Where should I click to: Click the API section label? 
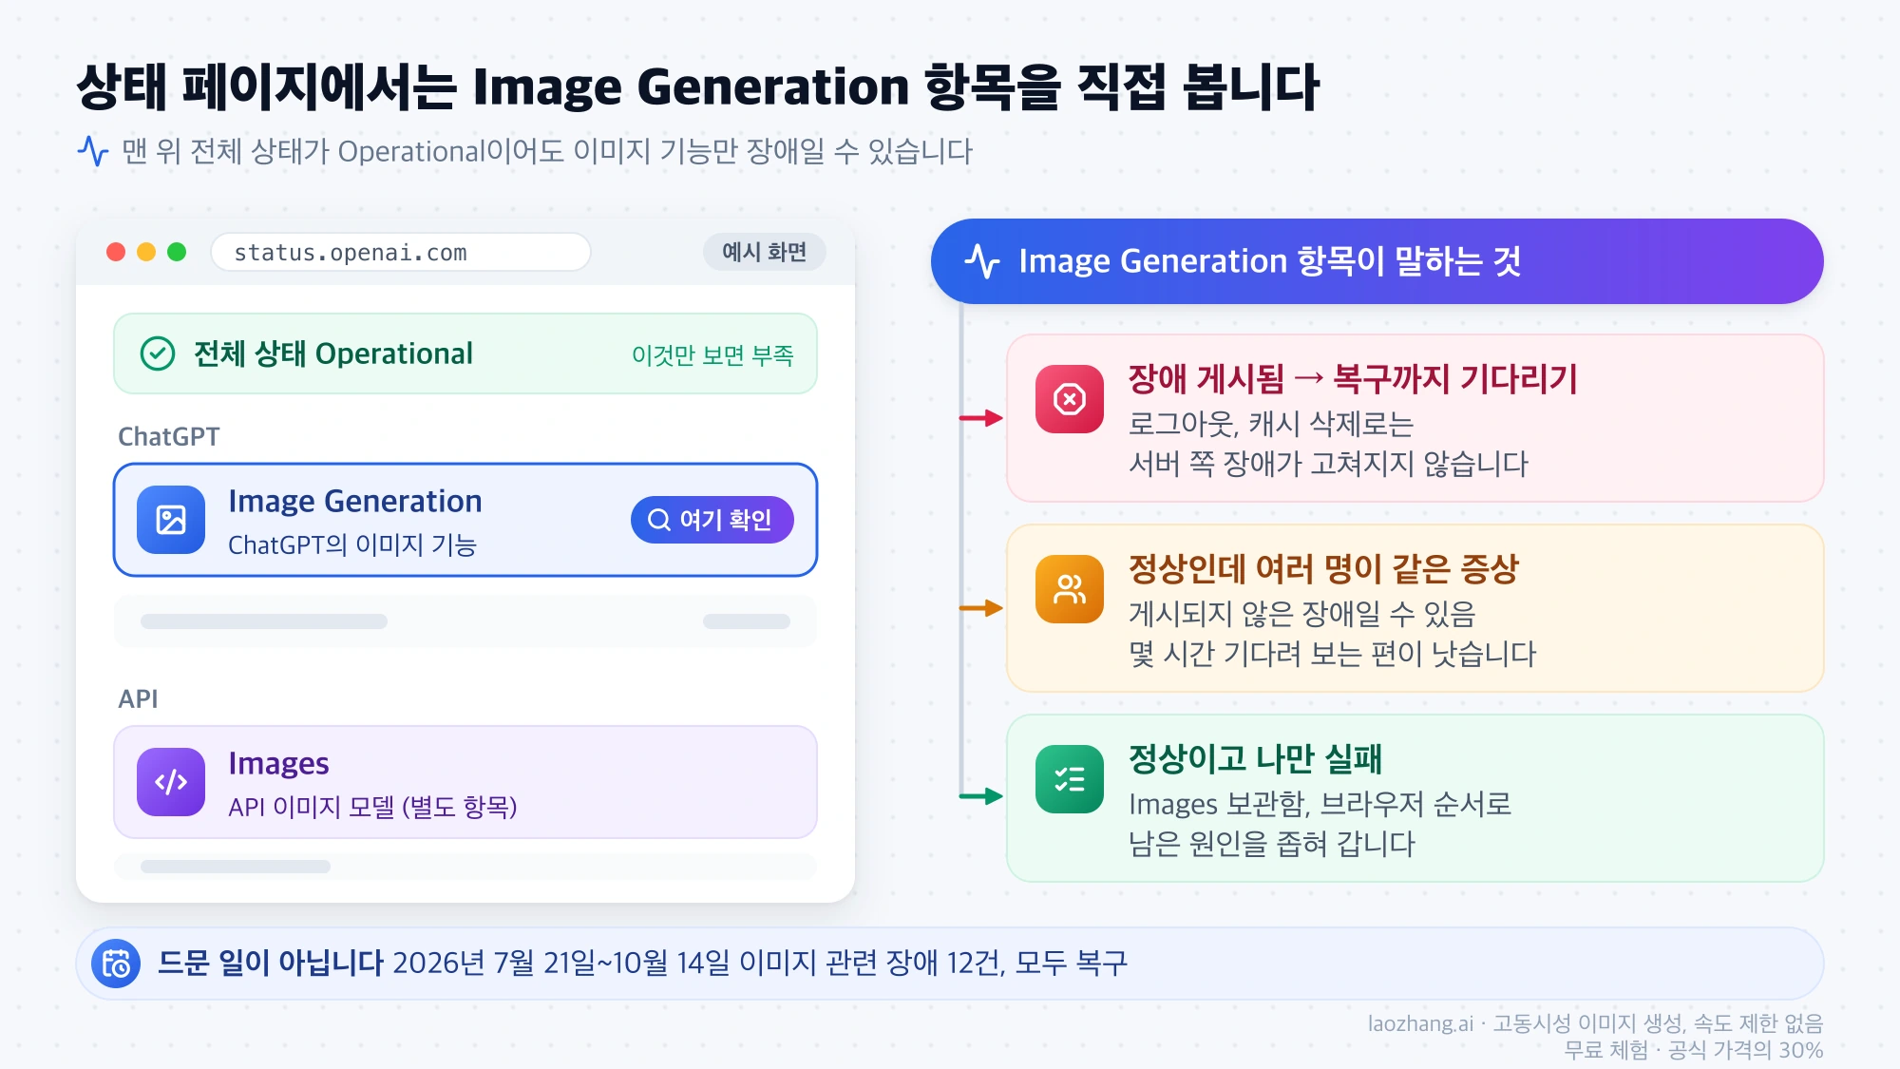pos(138,698)
